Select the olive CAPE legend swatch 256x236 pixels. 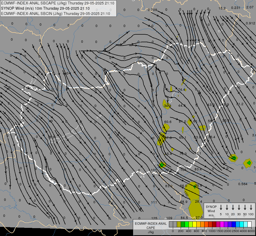[179, 224]
